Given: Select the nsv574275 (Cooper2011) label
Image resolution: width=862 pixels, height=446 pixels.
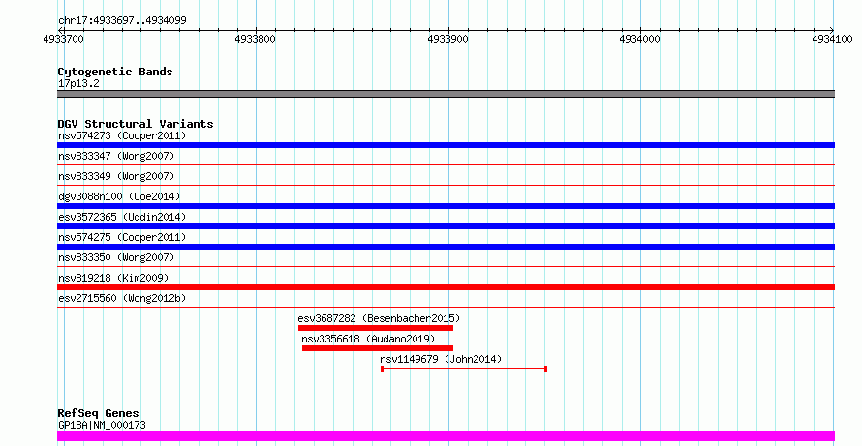Looking at the screenshot, I should point(122,237).
